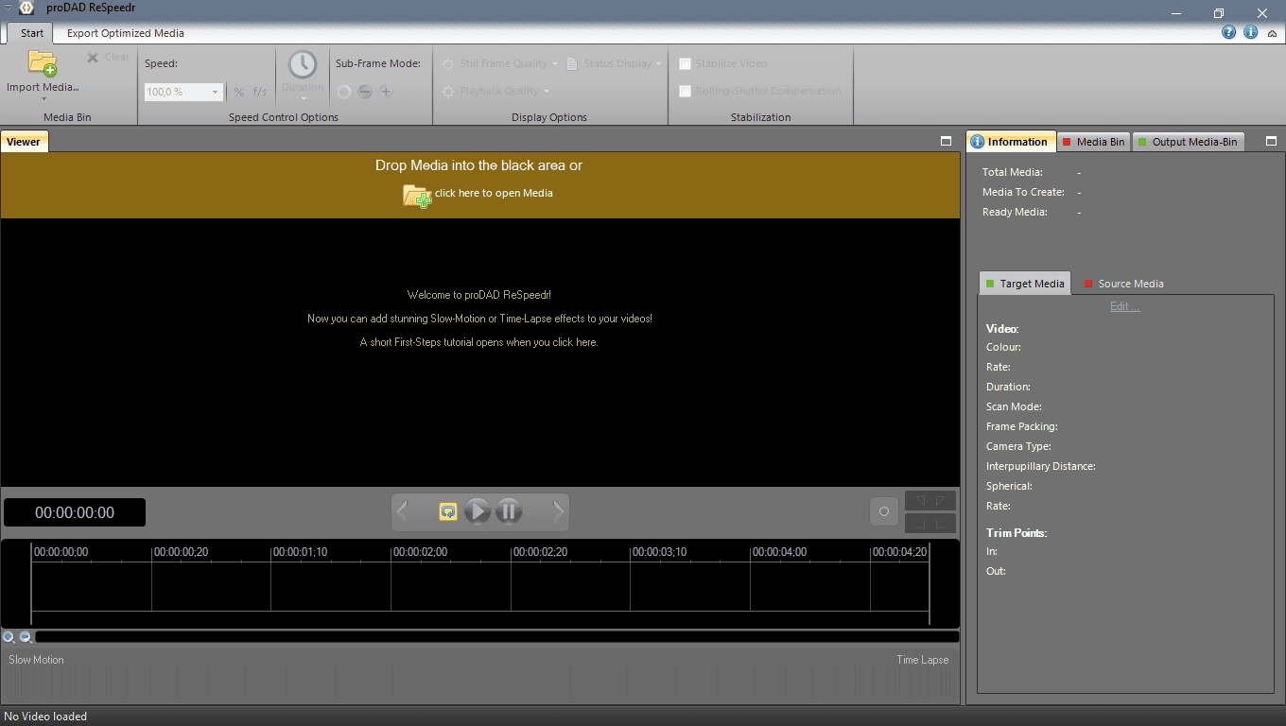Click the Play button

(x=478, y=511)
